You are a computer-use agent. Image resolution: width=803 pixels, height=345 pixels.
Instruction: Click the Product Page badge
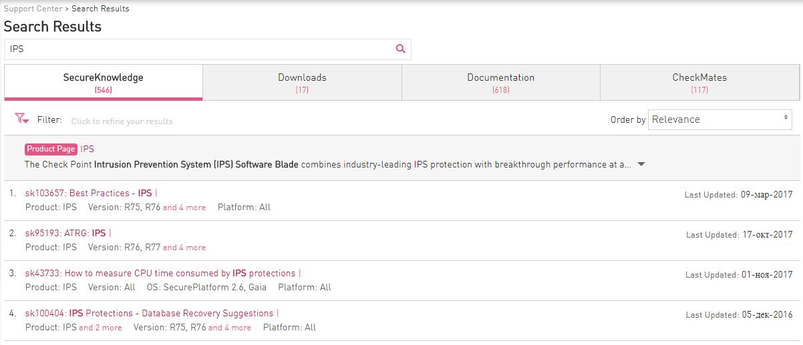coord(51,149)
